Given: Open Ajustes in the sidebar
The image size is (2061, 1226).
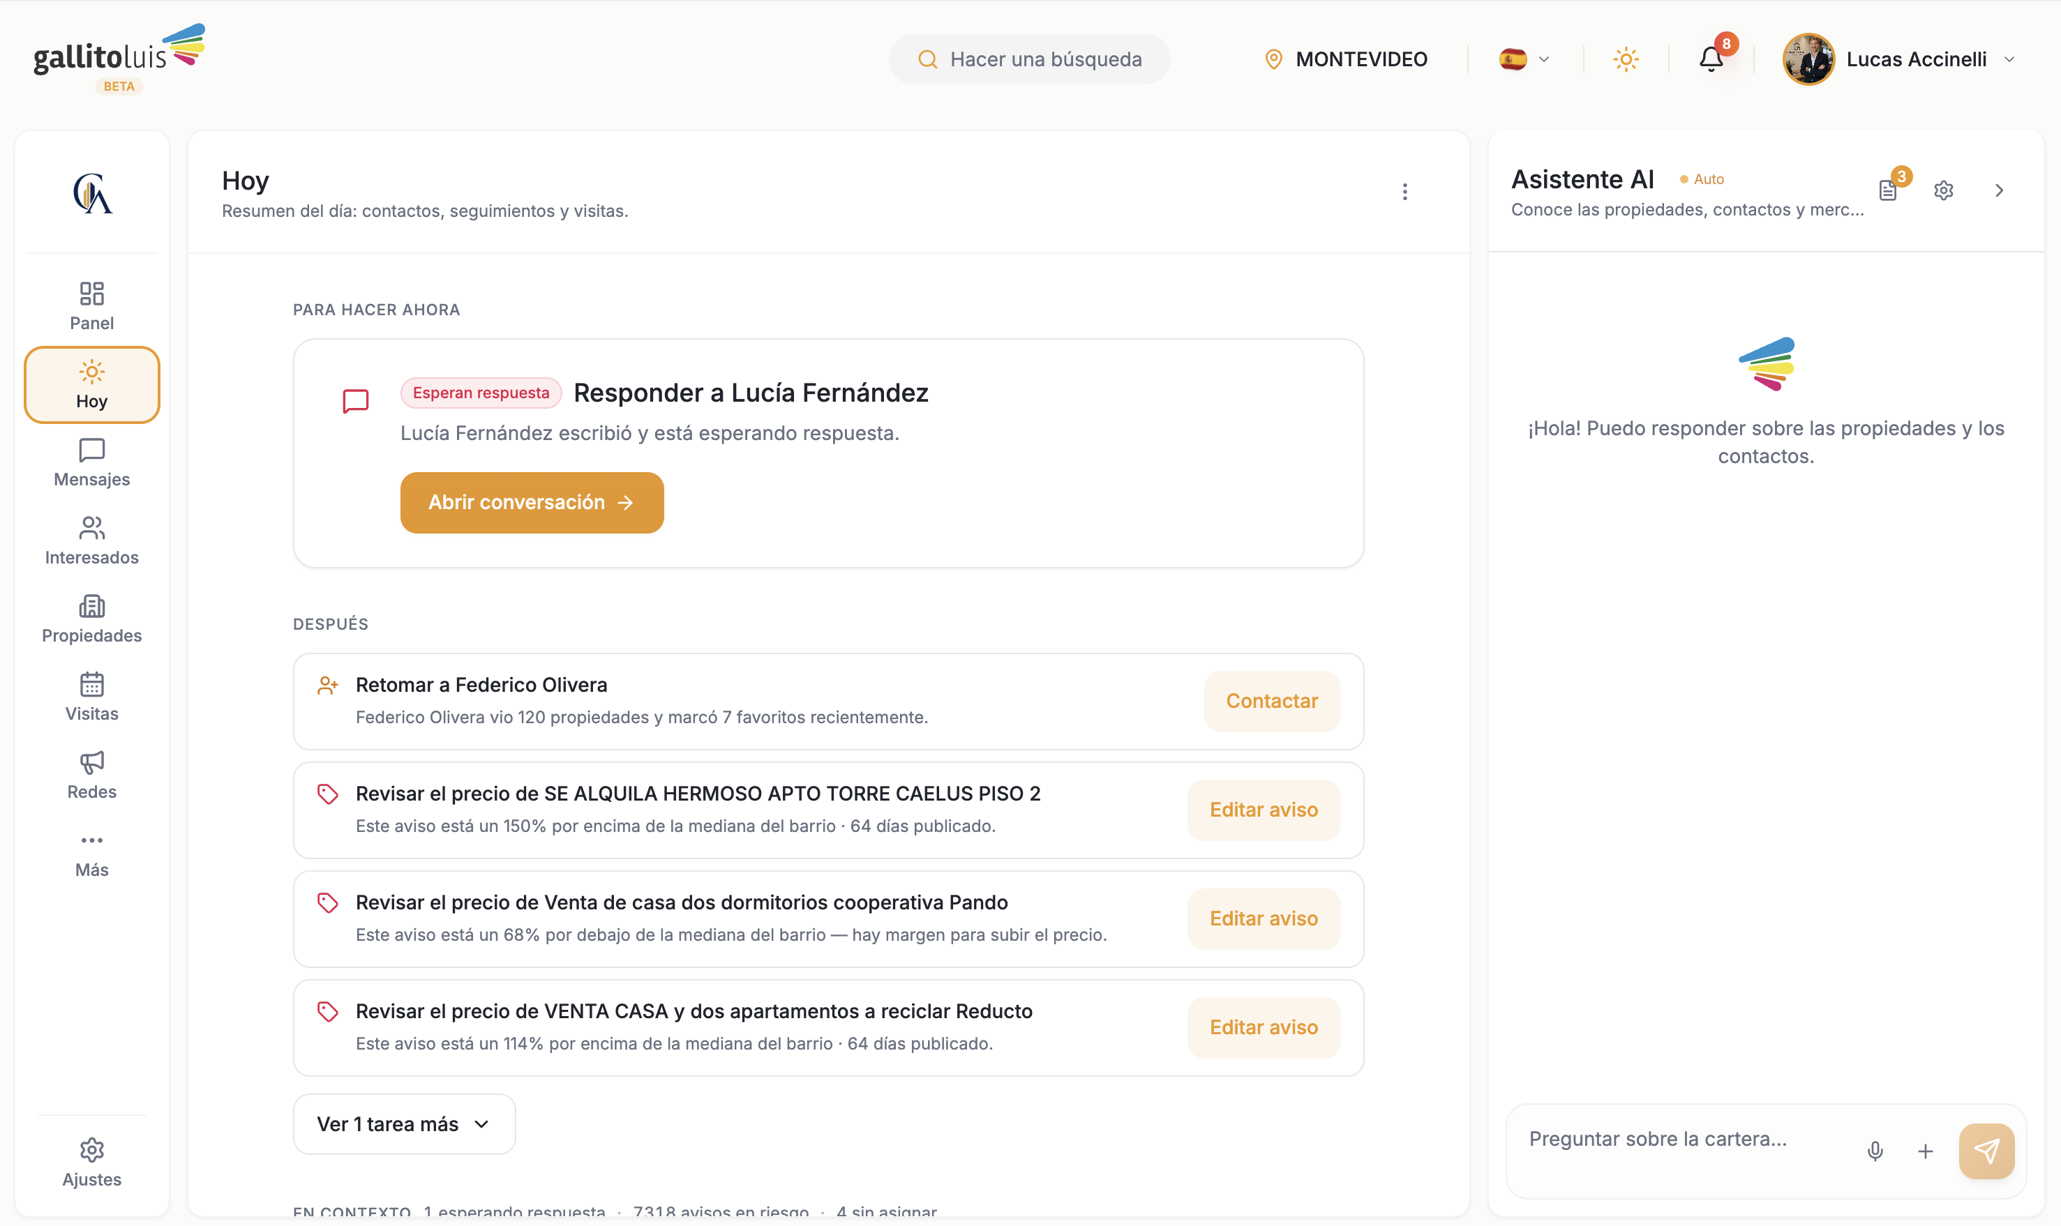Looking at the screenshot, I should click(91, 1163).
